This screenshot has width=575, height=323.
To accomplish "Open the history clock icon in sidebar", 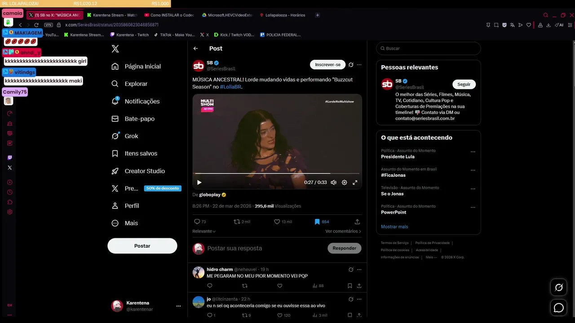I will [10, 192].
